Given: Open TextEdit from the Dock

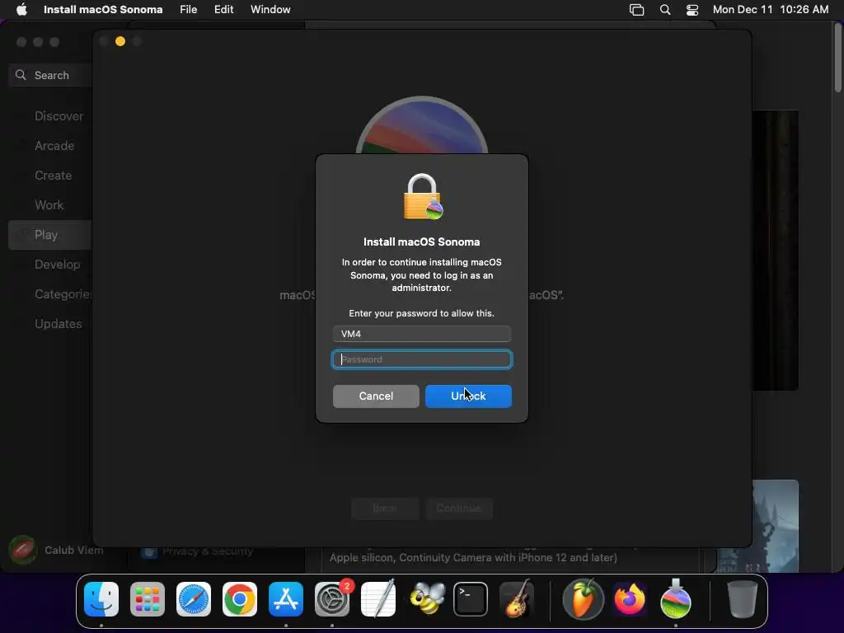Looking at the screenshot, I should 378,599.
